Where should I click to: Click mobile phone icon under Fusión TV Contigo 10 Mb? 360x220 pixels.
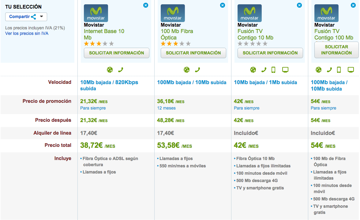click(273, 70)
